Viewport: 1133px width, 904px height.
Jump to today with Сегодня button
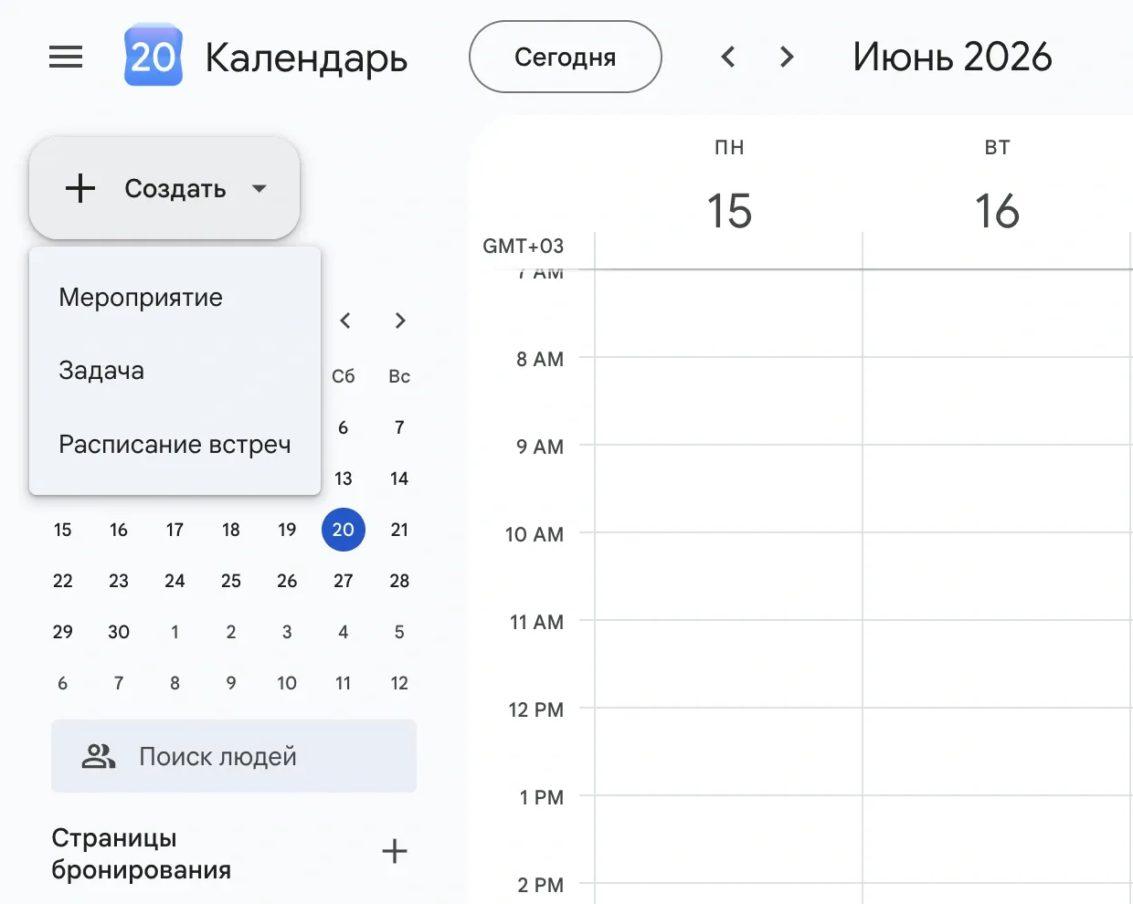click(566, 57)
